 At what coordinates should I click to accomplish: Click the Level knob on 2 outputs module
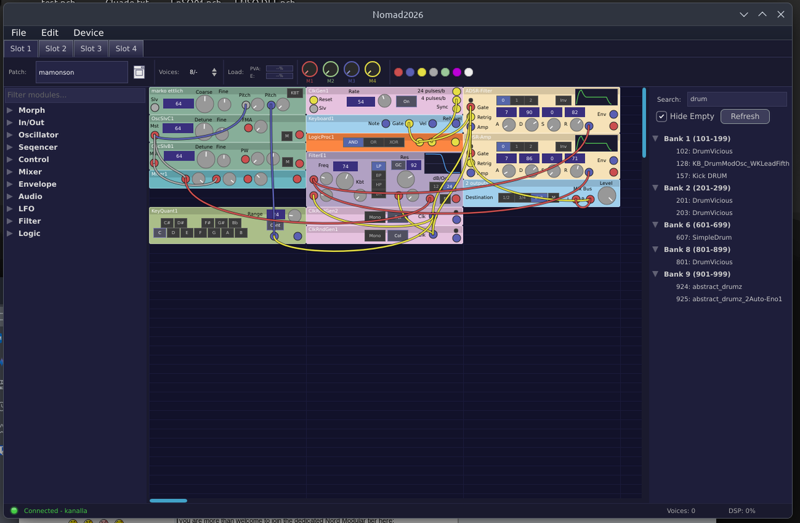tap(606, 196)
